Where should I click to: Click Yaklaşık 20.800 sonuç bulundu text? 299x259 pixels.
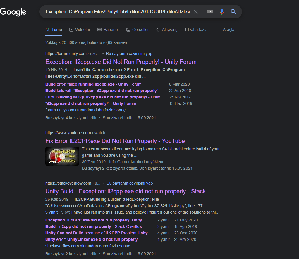tap(86, 42)
